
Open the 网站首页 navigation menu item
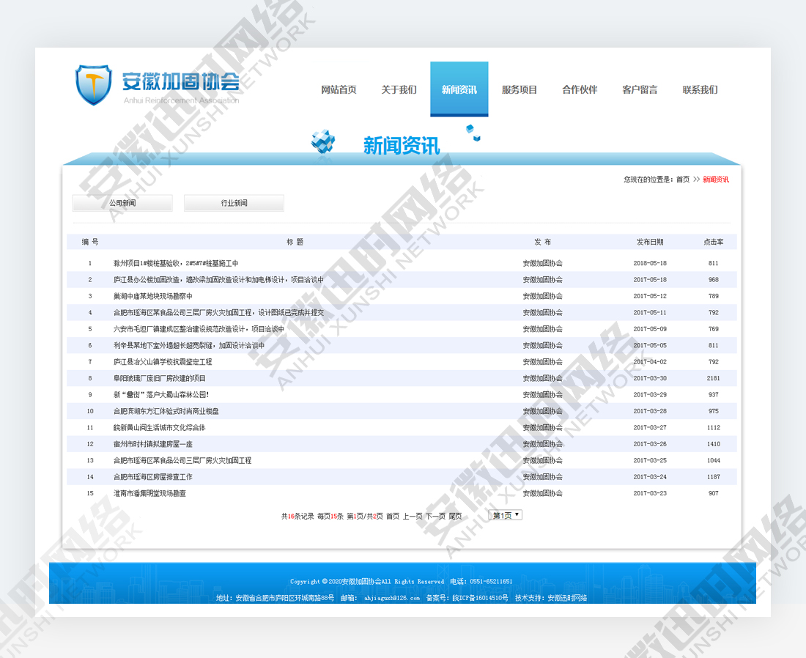click(339, 90)
